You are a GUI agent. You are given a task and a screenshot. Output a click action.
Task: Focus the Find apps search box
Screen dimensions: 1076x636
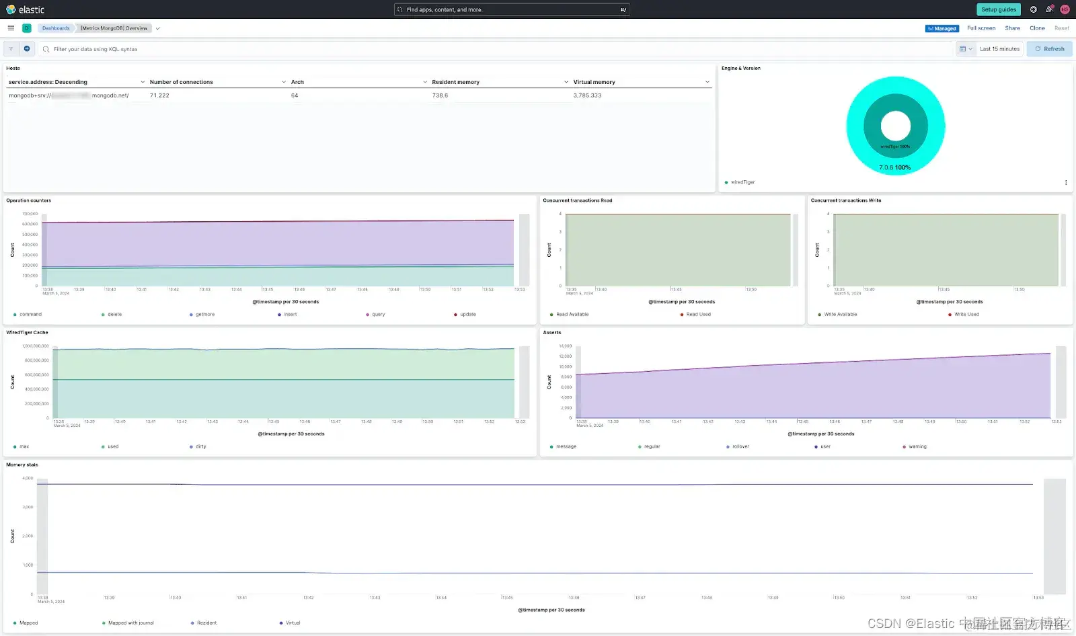[512, 9]
